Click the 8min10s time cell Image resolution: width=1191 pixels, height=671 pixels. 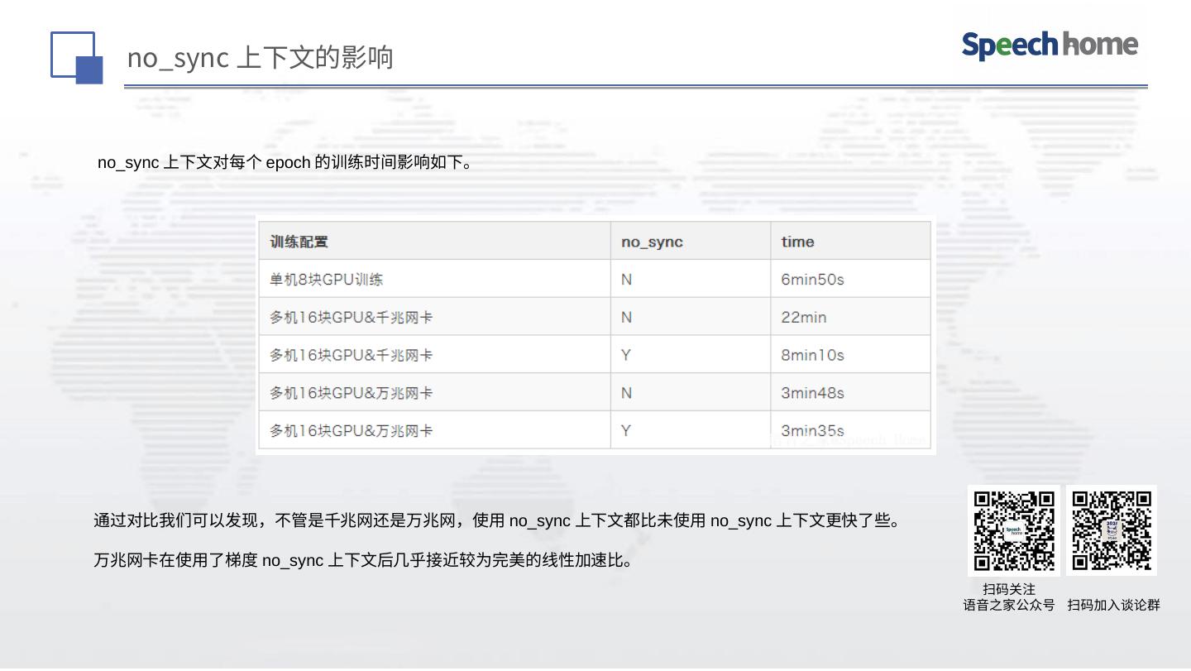812,356
